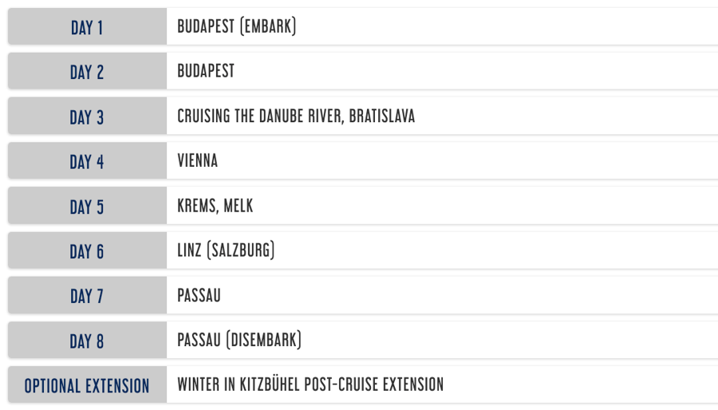The height and width of the screenshot is (410, 718).
Task: Click the word Salzburg in parentheses
Action: [240, 250]
